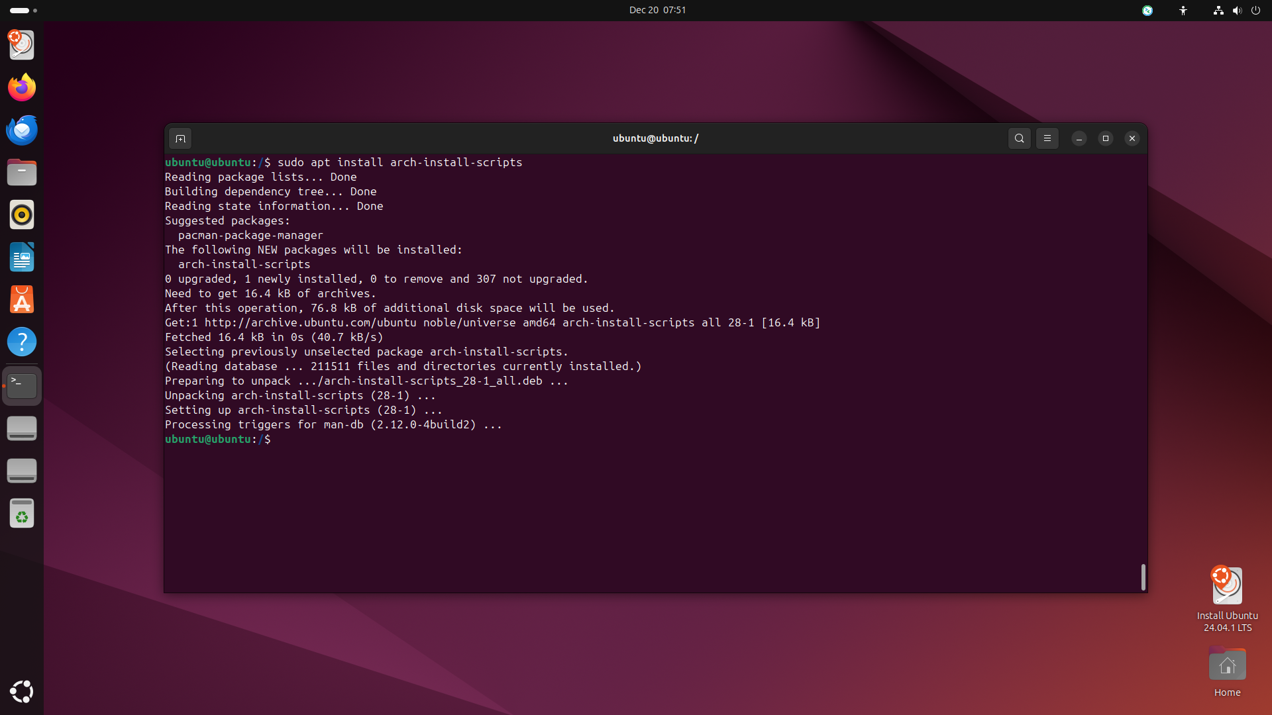
Task: Launch Rhythmbox music player
Action: click(x=22, y=215)
